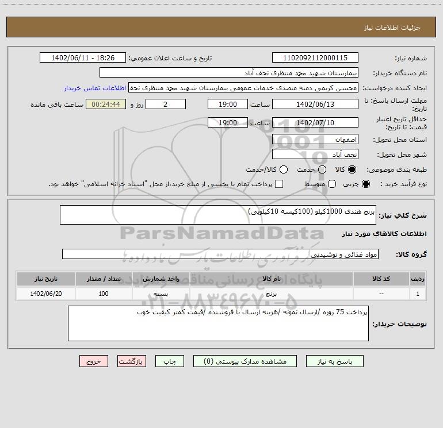Click the delivery city field نجف آباد
Image resolution: width=443 pixels, height=428 pixels.
coord(315,154)
